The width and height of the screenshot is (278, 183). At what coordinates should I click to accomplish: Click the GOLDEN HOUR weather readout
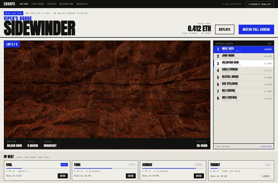click(14, 146)
